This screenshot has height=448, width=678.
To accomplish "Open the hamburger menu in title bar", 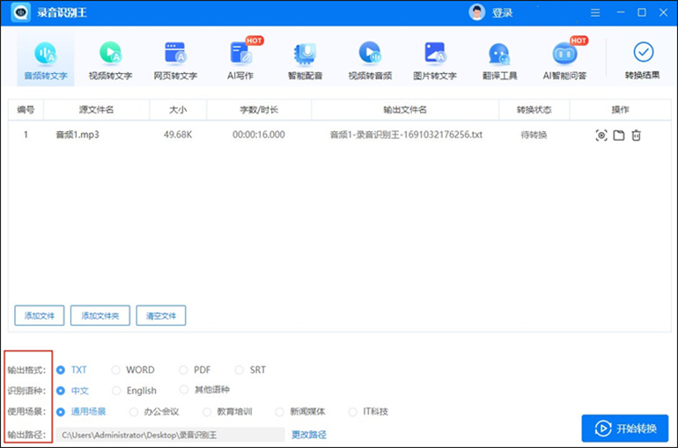I will (595, 13).
